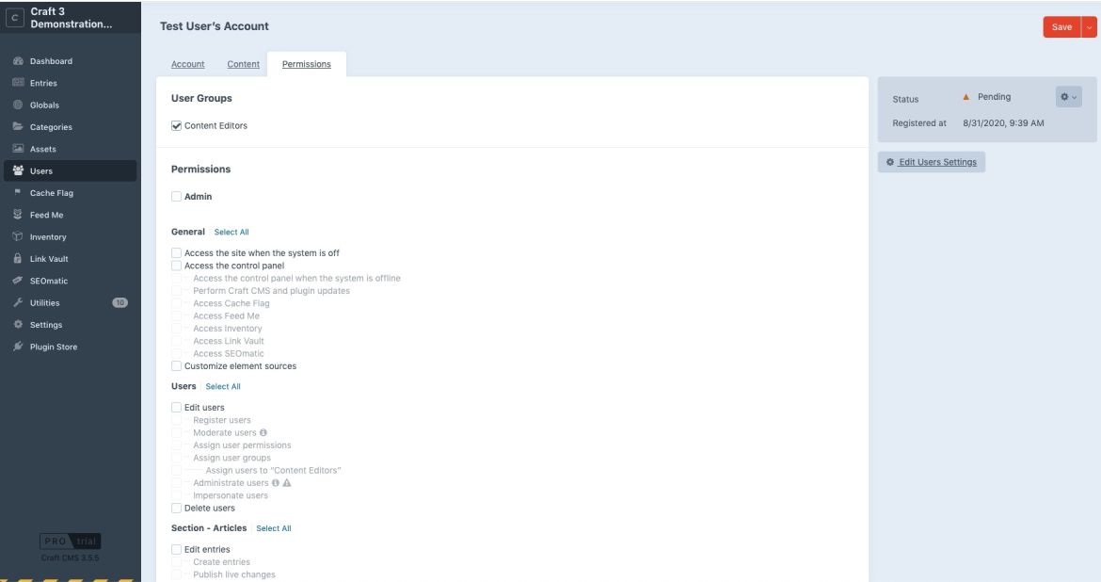Screen dimensions: 1101x582
Task: Enable the Admin permission
Action: (x=177, y=196)
